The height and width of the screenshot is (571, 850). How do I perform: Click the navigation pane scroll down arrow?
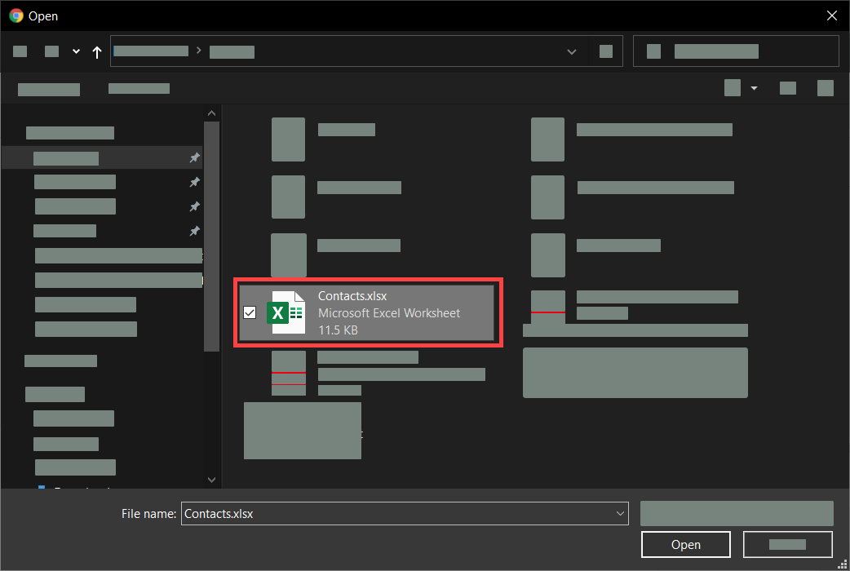click(x=211, y=480)
